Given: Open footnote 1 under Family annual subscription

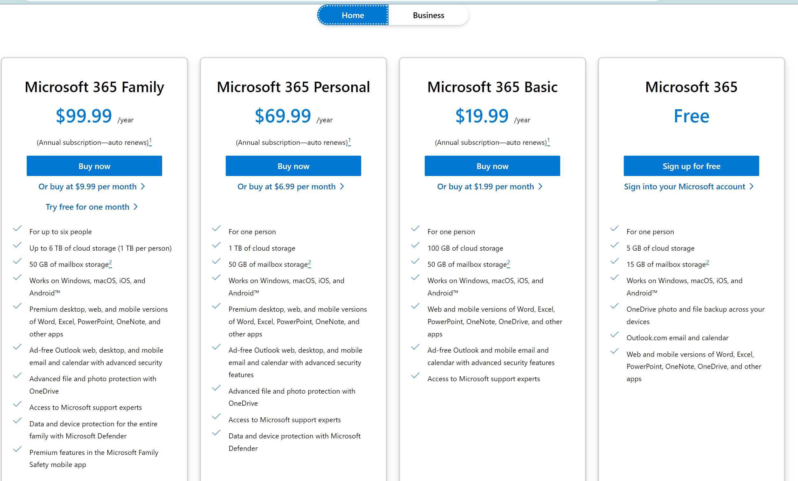Looking at the screenshot, I should pyautogui.click(x=150, y=141).
